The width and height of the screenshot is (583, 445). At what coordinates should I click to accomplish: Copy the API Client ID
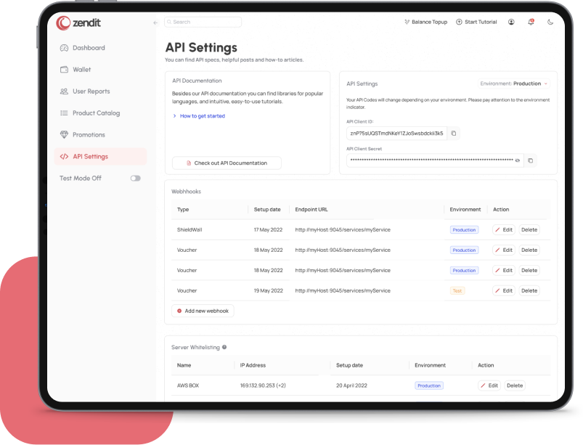point(454,133)
